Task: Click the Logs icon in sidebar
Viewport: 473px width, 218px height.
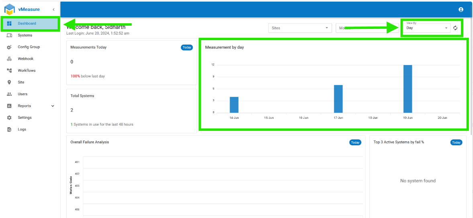Action: (x=9, y=129)
